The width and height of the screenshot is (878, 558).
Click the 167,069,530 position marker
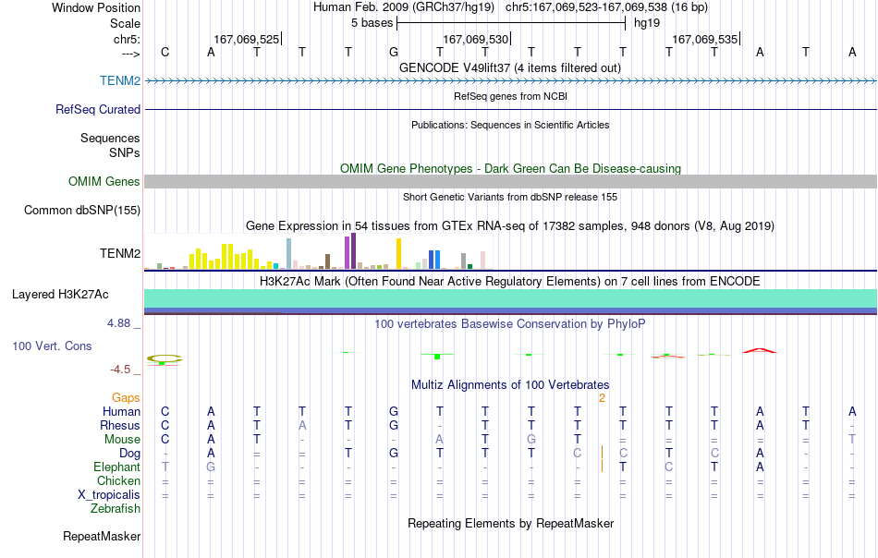click(475, 39)
